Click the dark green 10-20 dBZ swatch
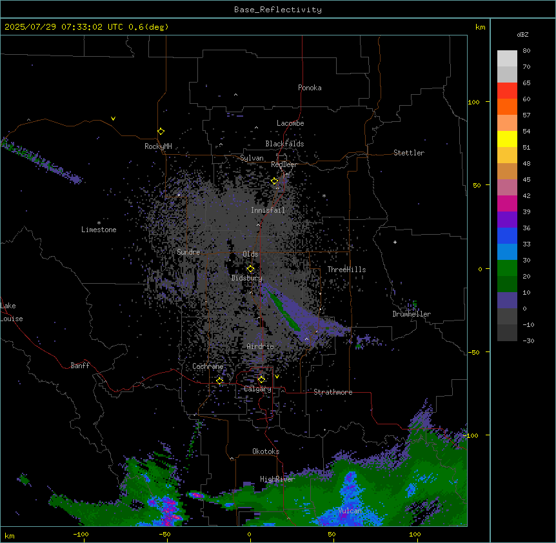 point(507,284)
